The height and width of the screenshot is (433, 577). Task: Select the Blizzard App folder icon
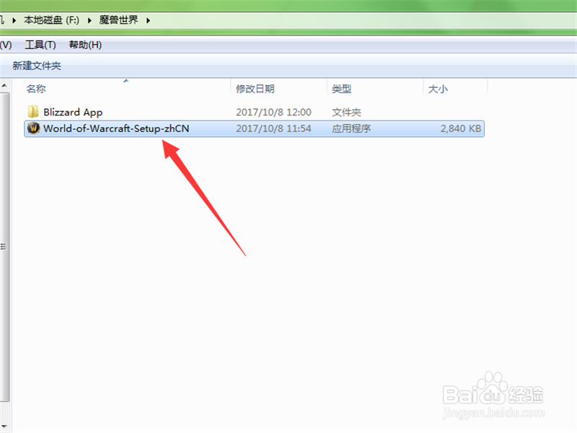pos(33,112)
